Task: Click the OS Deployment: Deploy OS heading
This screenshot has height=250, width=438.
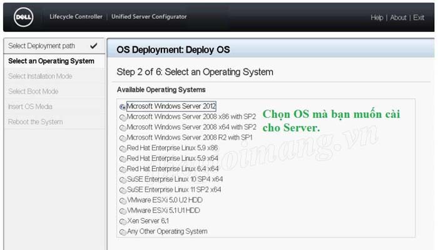Action: (x=173, y=49)
